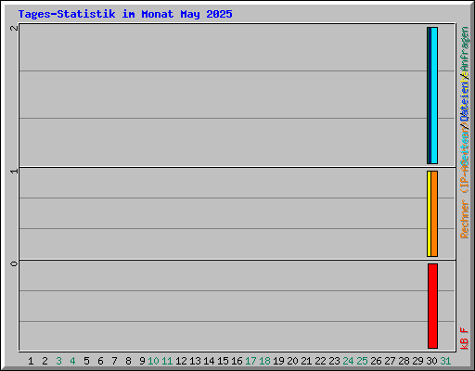Click the red KB bar on day 30
Image resolution: width=475 pixels, height=371 pixels.
click(432, 306)
